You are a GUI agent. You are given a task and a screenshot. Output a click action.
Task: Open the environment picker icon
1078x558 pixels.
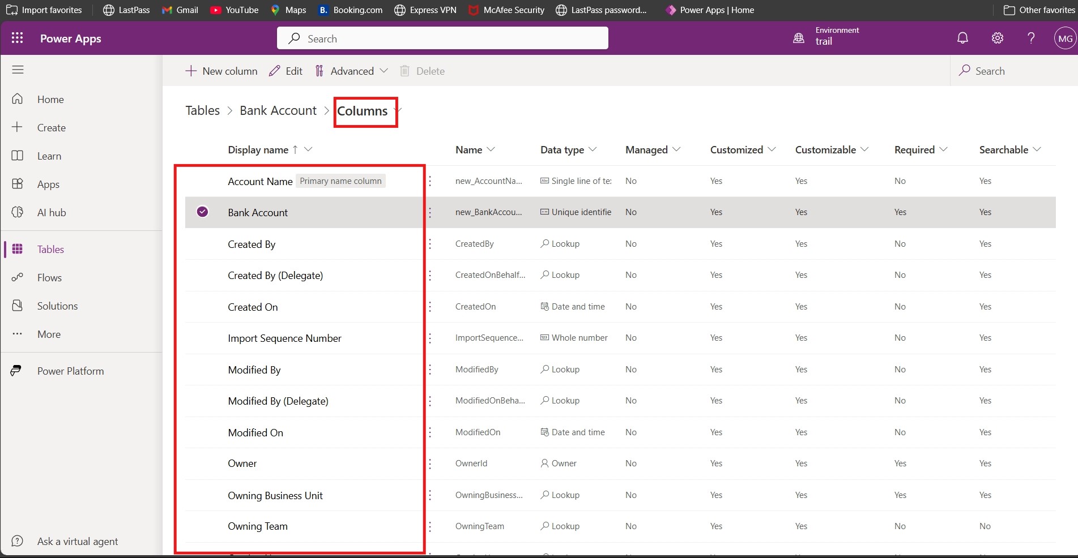click(799, 38)
